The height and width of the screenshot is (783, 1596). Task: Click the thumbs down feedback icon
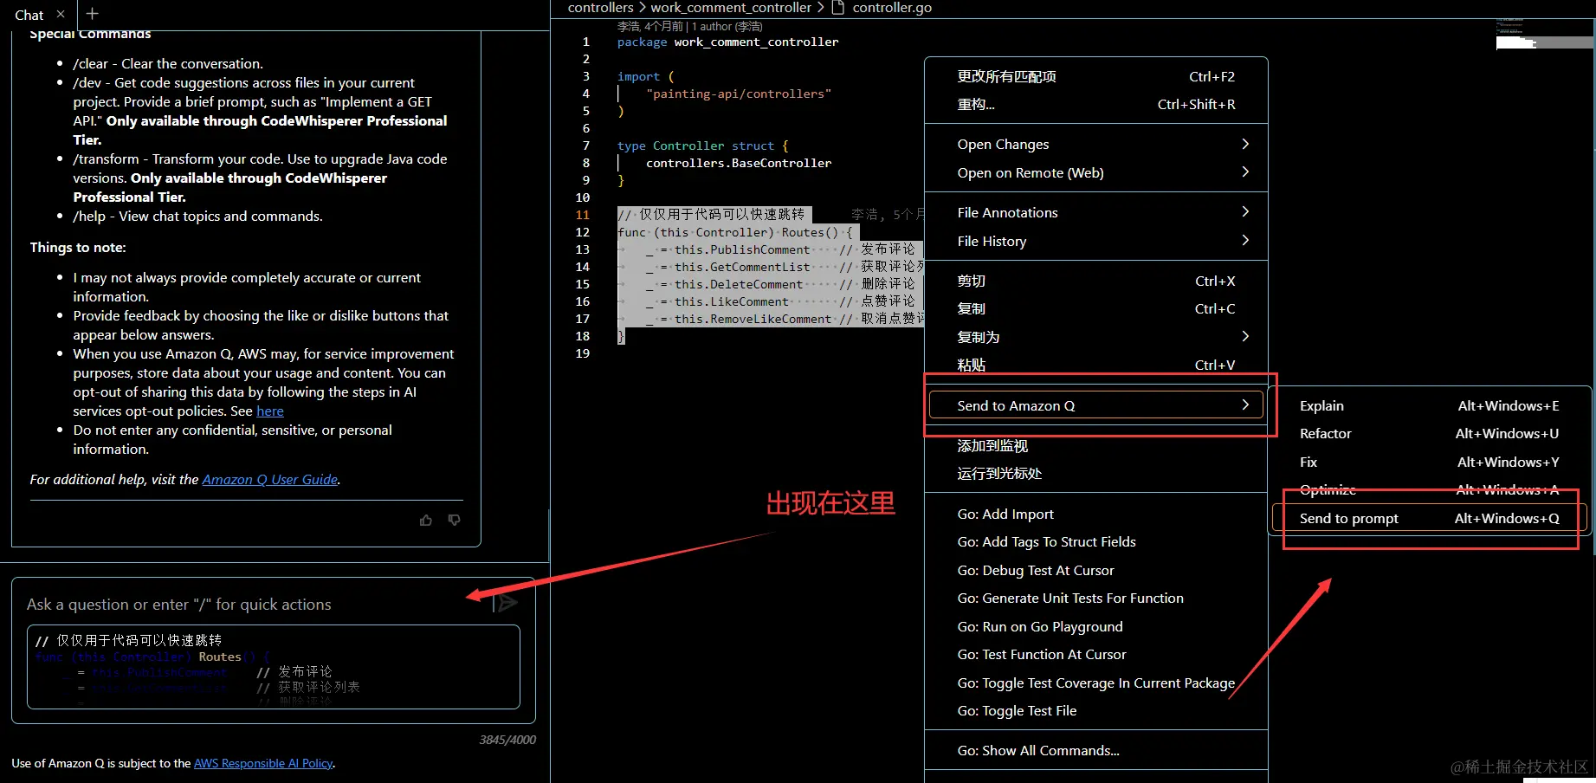[454, 520]
